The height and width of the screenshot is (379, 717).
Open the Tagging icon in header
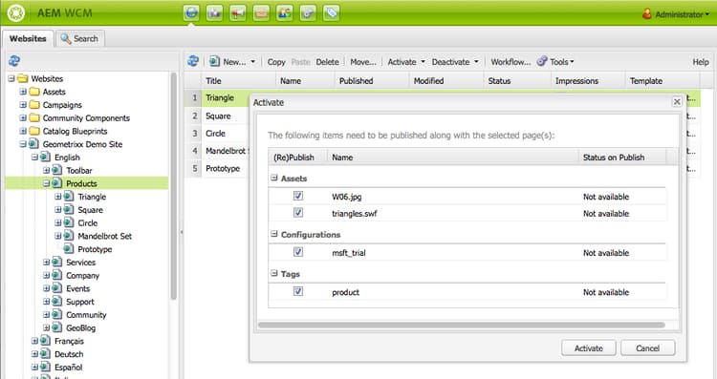coord(332,12)
